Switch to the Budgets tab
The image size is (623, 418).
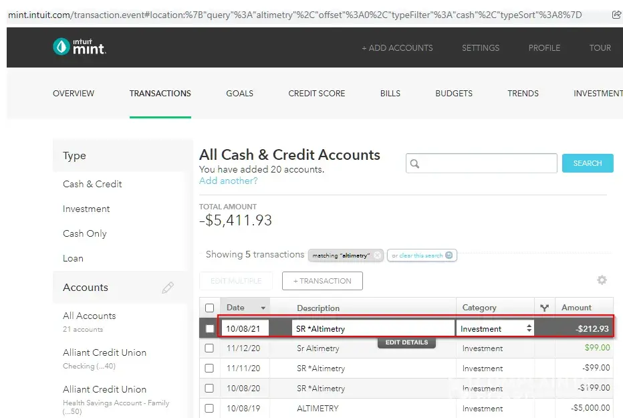(x=454, y=94)
